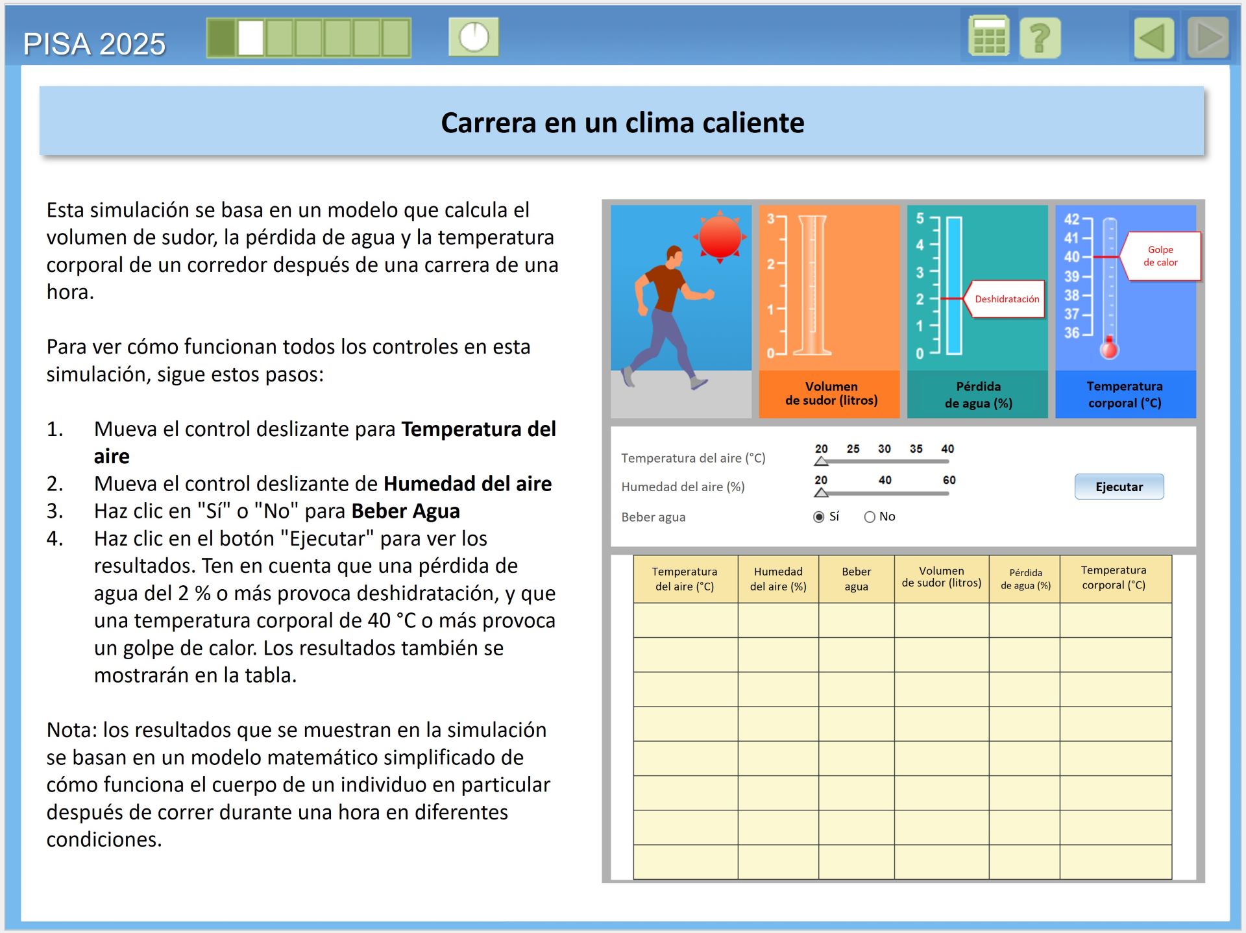
Task: Click the sweat volume measuring cylinder
Action: click(812, 285)
